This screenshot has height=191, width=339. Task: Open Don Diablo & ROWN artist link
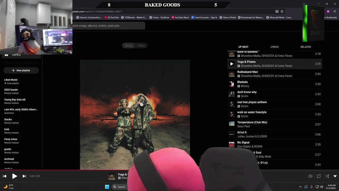[x=250, y=147]
